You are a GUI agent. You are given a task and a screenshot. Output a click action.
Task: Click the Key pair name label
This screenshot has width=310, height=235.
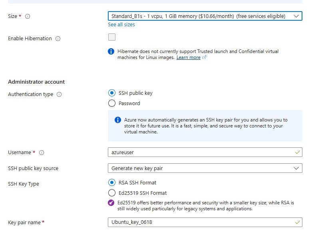pos(24,223)
